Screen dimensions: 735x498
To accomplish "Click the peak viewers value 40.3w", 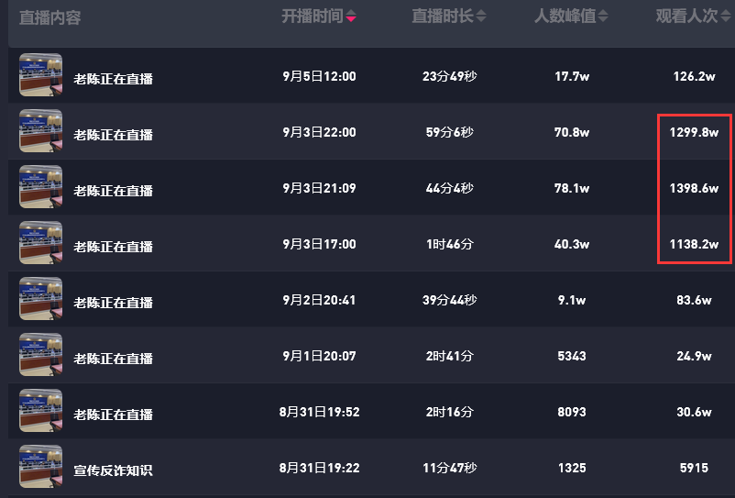I will (x=572, y=244).
